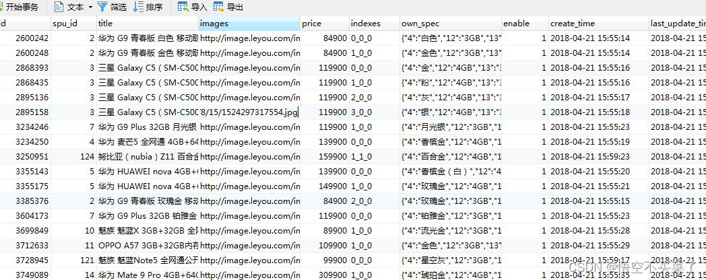The image size is (706, 280).
Task: Select the images column header
Action: pos(249,24)
